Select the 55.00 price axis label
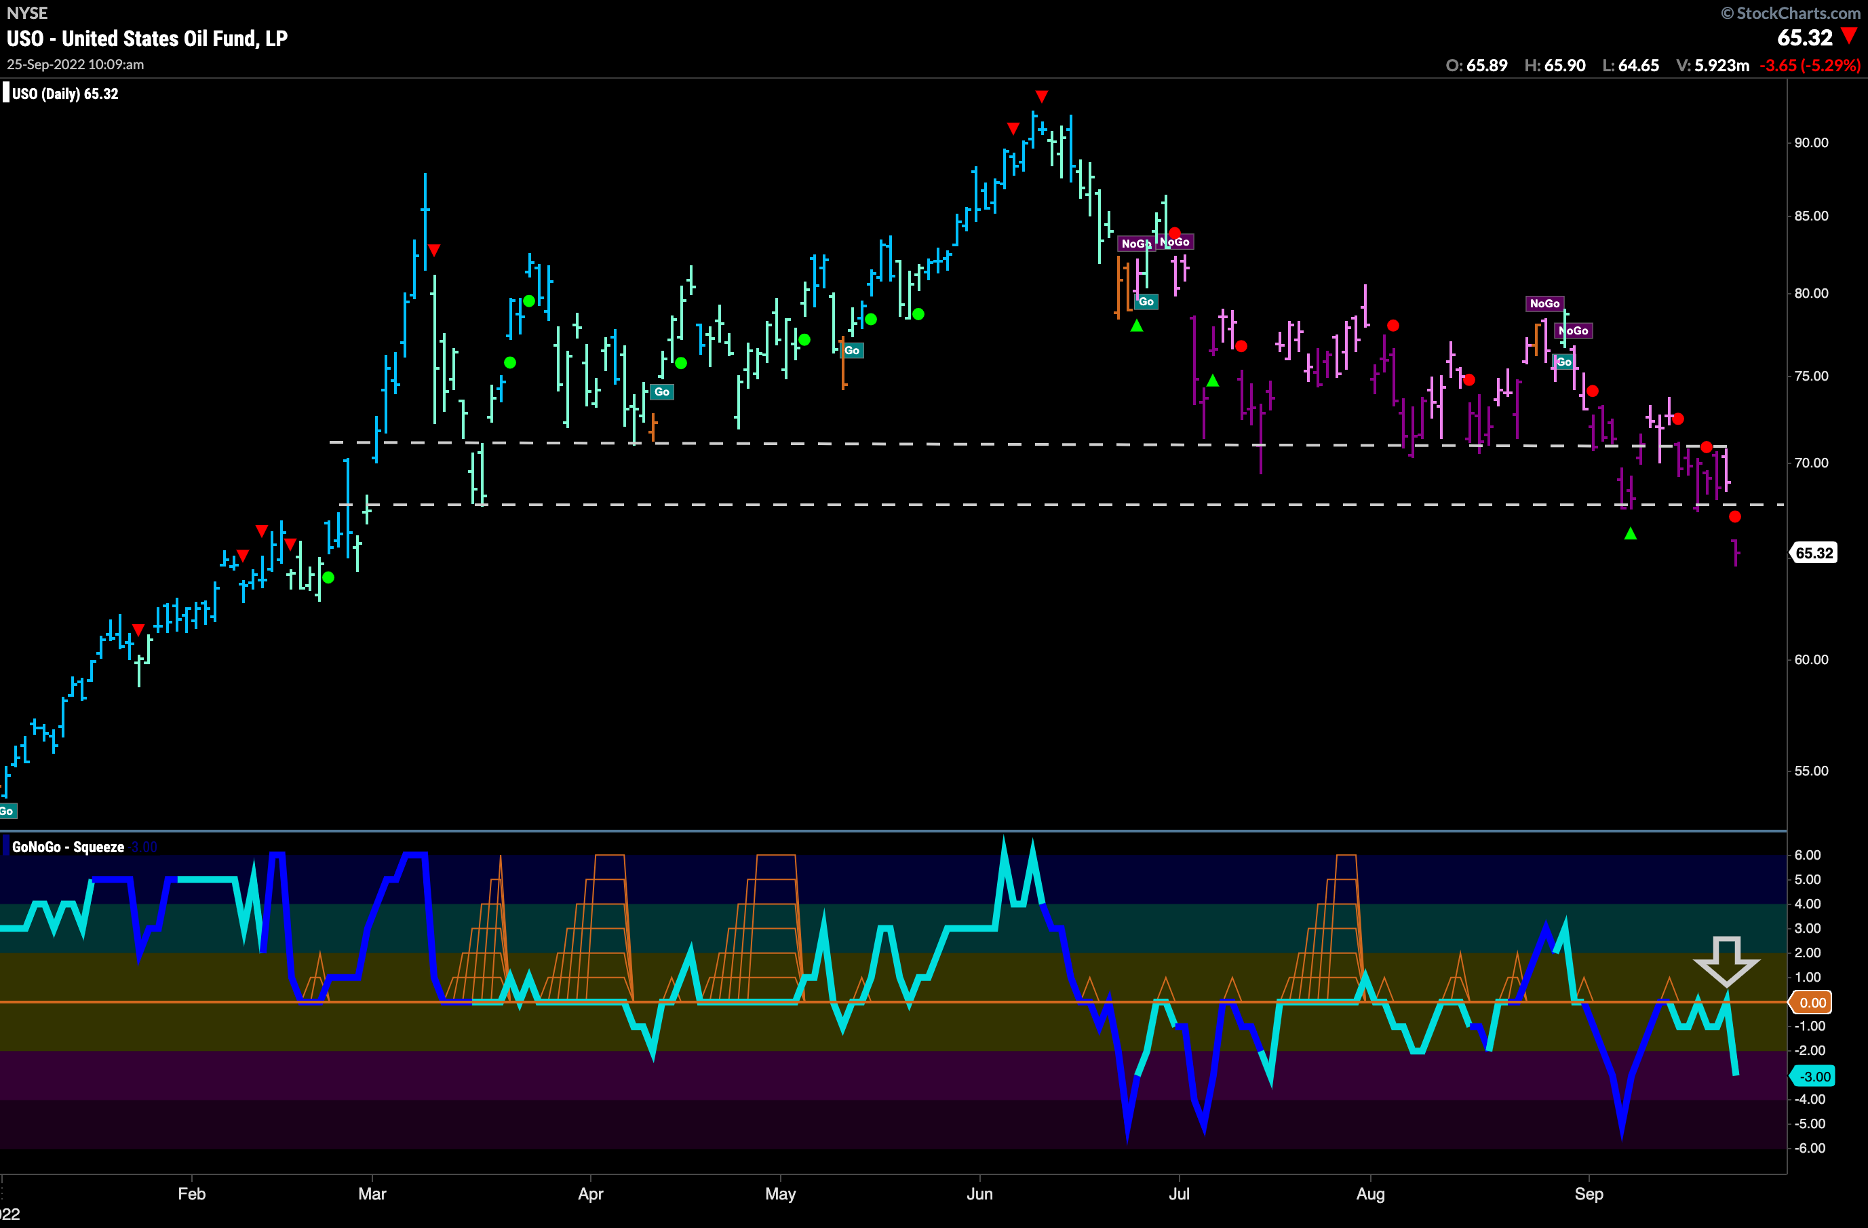Screen dimensions: 1868x1228 pos(1811,771)
